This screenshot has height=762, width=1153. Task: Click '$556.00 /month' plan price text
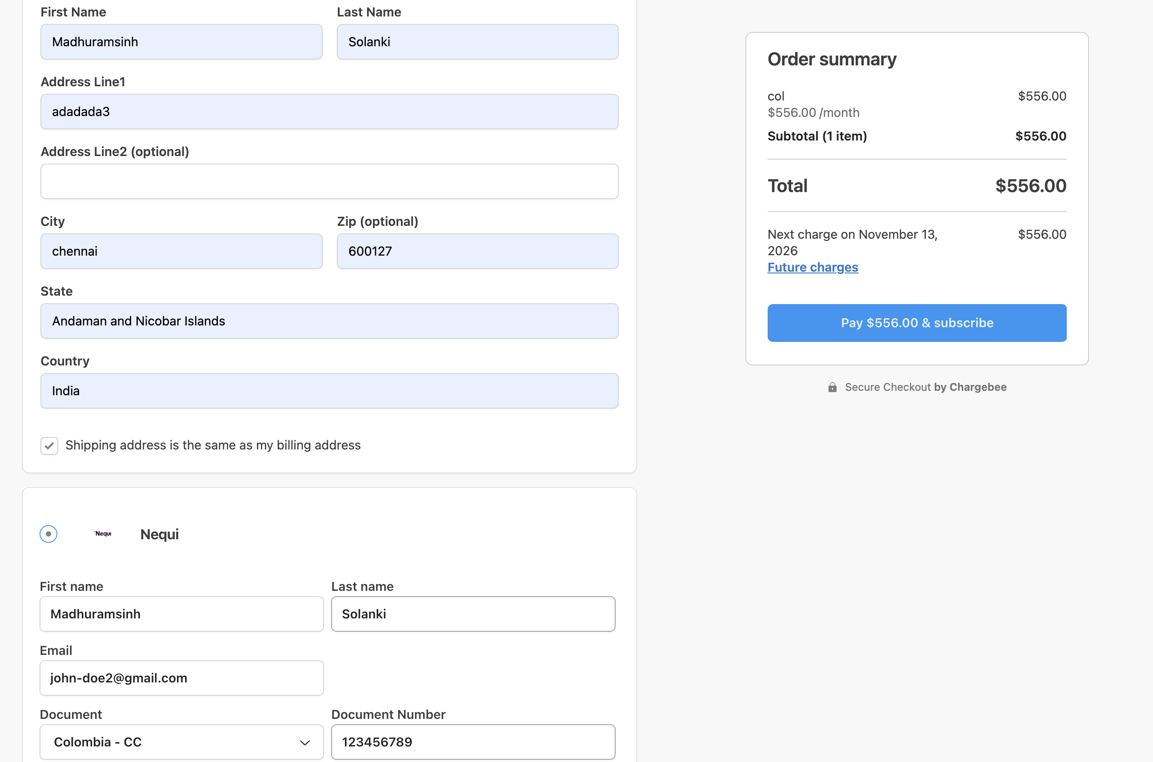click(813, 113)
